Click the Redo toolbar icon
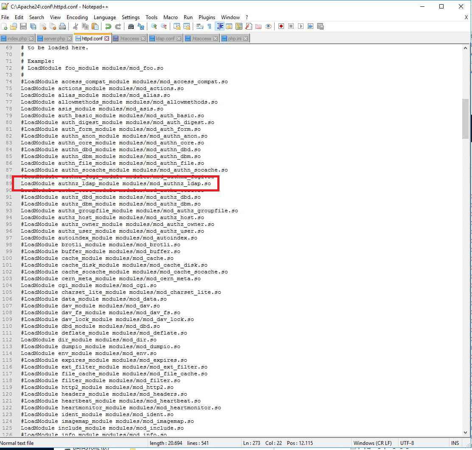Viewport: 472px width, 450px height. click(x=118, y=26)
